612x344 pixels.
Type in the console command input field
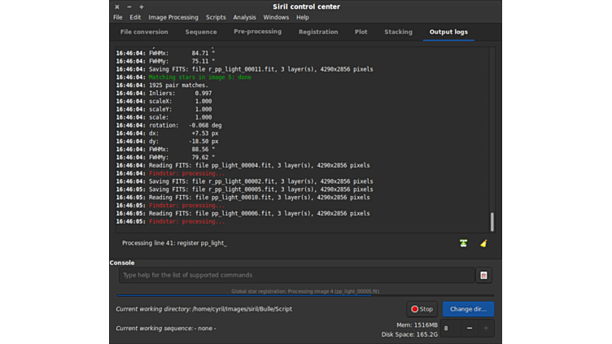tap(296, 276)
